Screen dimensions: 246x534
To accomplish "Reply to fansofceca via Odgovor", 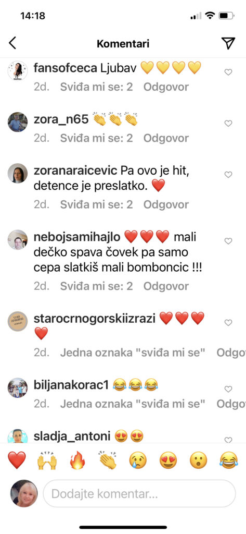I will pyautogui.click(x=166, y=87).
